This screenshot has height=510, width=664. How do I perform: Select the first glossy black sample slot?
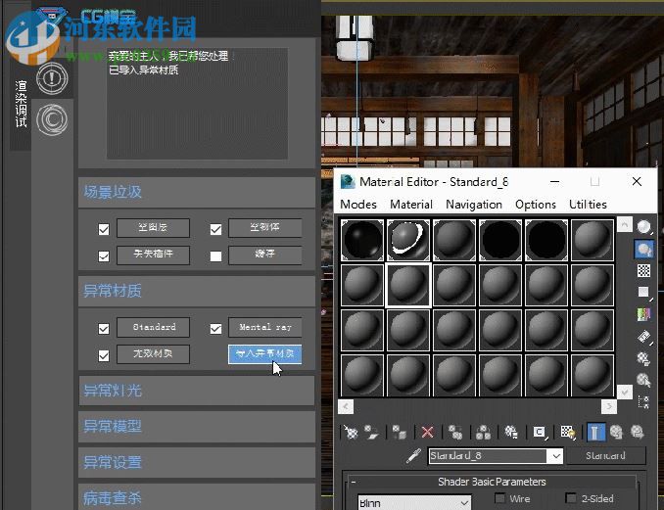click(x=362, y=240)
